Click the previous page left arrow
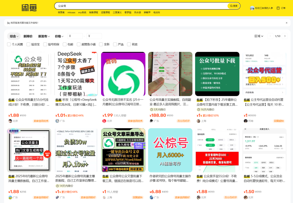Viewport: 293px width, 203px height. 270,36
